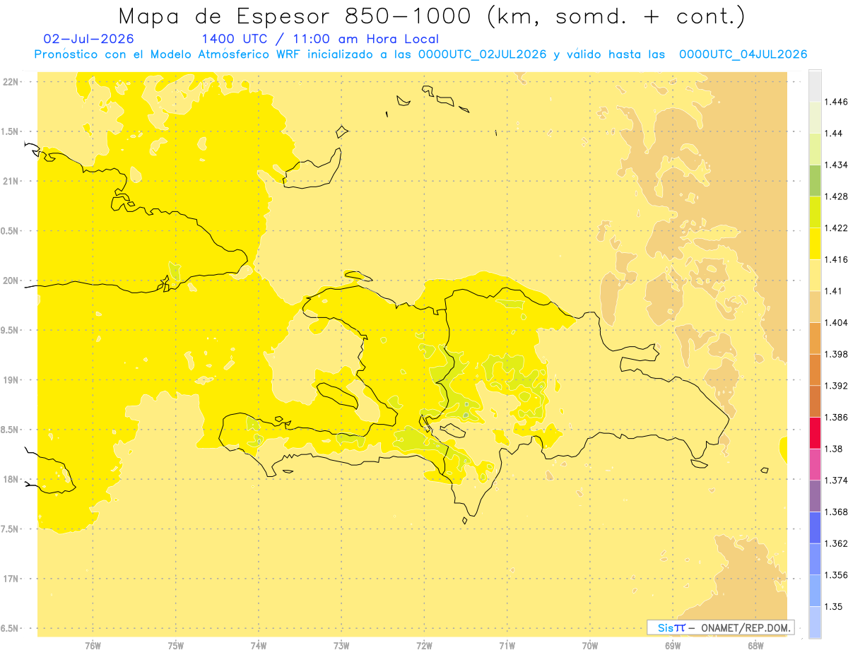The width and height of the screenshot is (848, 655).
Task: Click the '1400 UTC / 11:00 am Hora Local' time label
Action: tap(320, 39)
